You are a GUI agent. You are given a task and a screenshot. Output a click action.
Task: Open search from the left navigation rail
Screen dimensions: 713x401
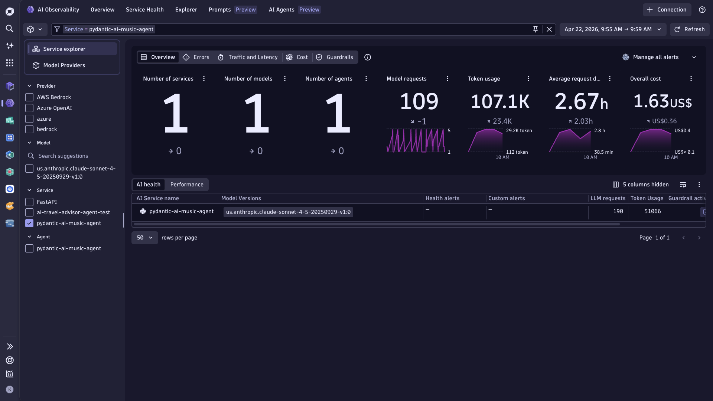(10, 29)
